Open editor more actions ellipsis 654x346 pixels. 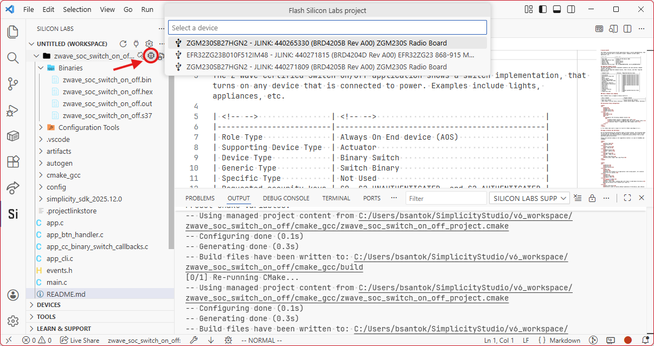(x=642, y=29)
